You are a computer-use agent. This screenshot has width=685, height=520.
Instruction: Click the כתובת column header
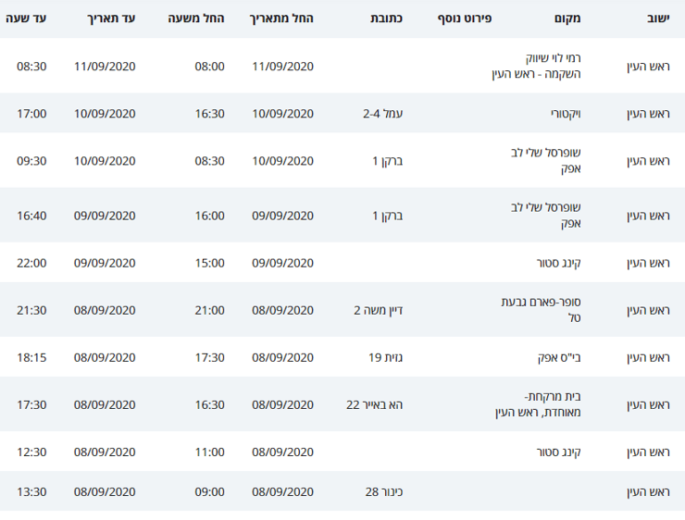click(x=386, y=19)
